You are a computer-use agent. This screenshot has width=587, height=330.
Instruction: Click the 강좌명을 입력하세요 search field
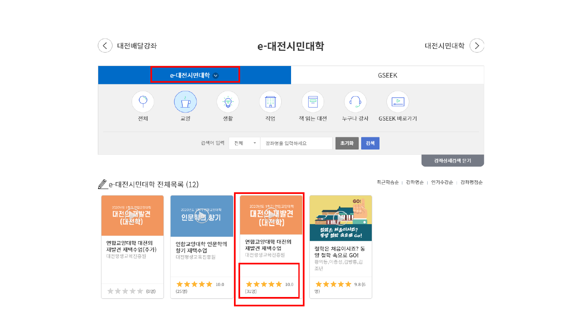point(296,143)
